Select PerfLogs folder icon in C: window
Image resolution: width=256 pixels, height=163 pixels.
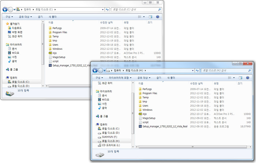click(x=50, y=28)
